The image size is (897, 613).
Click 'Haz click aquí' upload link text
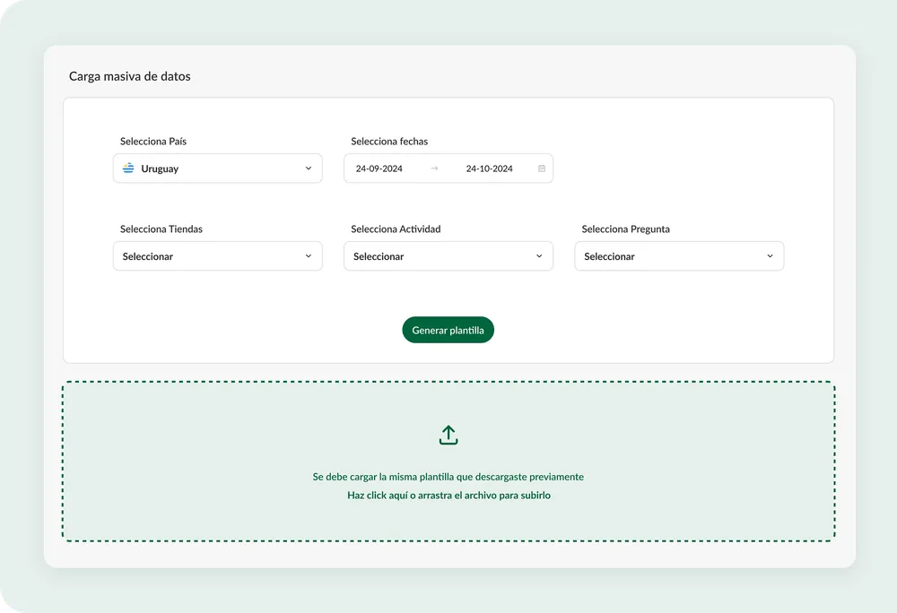(x=376, y=496)
